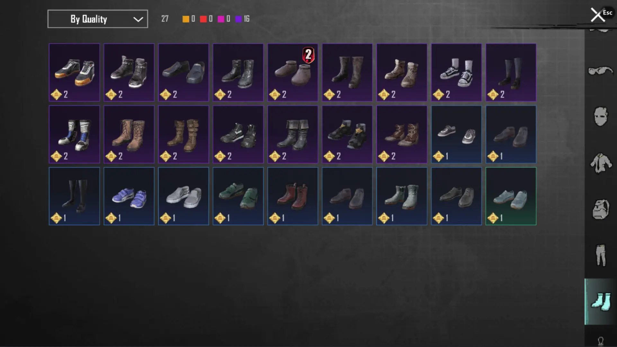
Task: Select the jacket clothing category icon
Action: pos(600,163)
